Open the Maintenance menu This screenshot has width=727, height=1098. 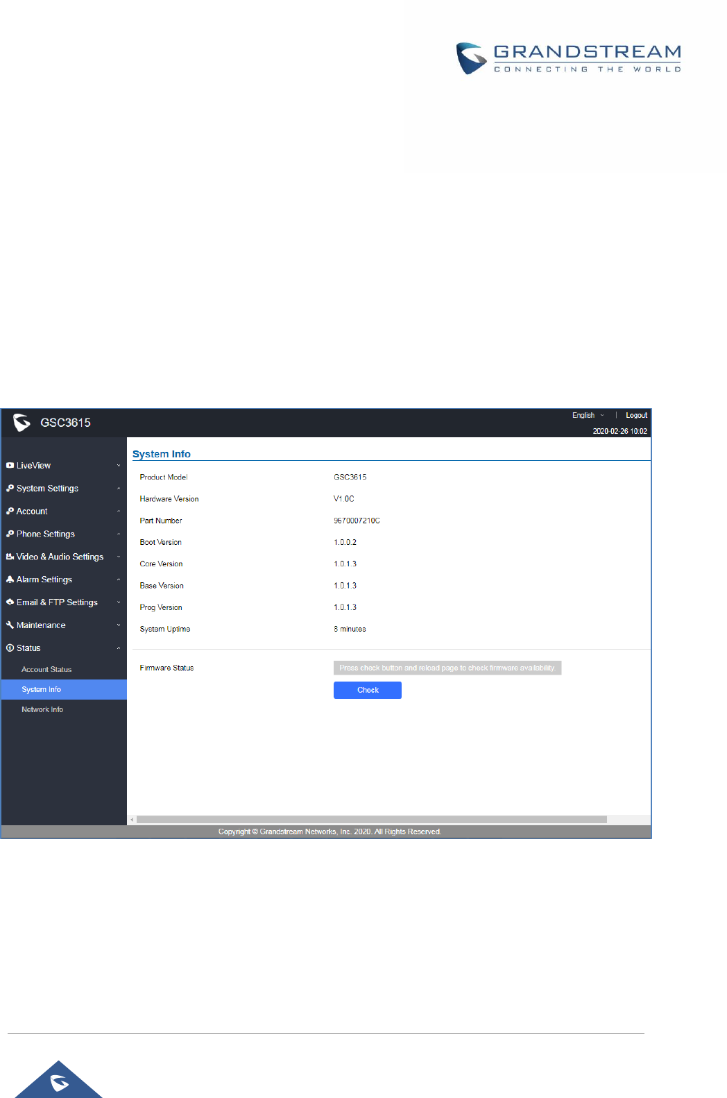(x=64, y=625)
